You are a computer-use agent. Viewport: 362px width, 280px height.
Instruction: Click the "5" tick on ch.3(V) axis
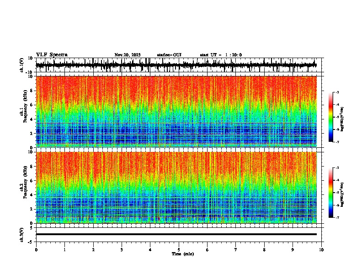pyautogui.click(x=32, y=228)
